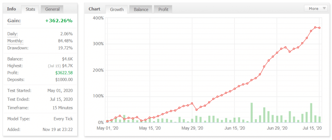Click the Jul 15, 2020 test end date
Screen dimensions: 332x140
[x=61, y=99]
